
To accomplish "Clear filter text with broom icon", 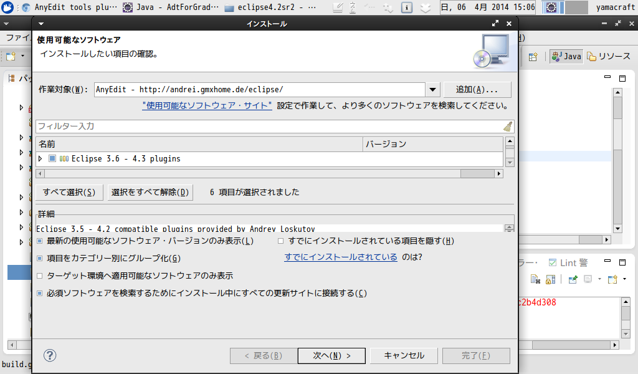I will point(508,126).
